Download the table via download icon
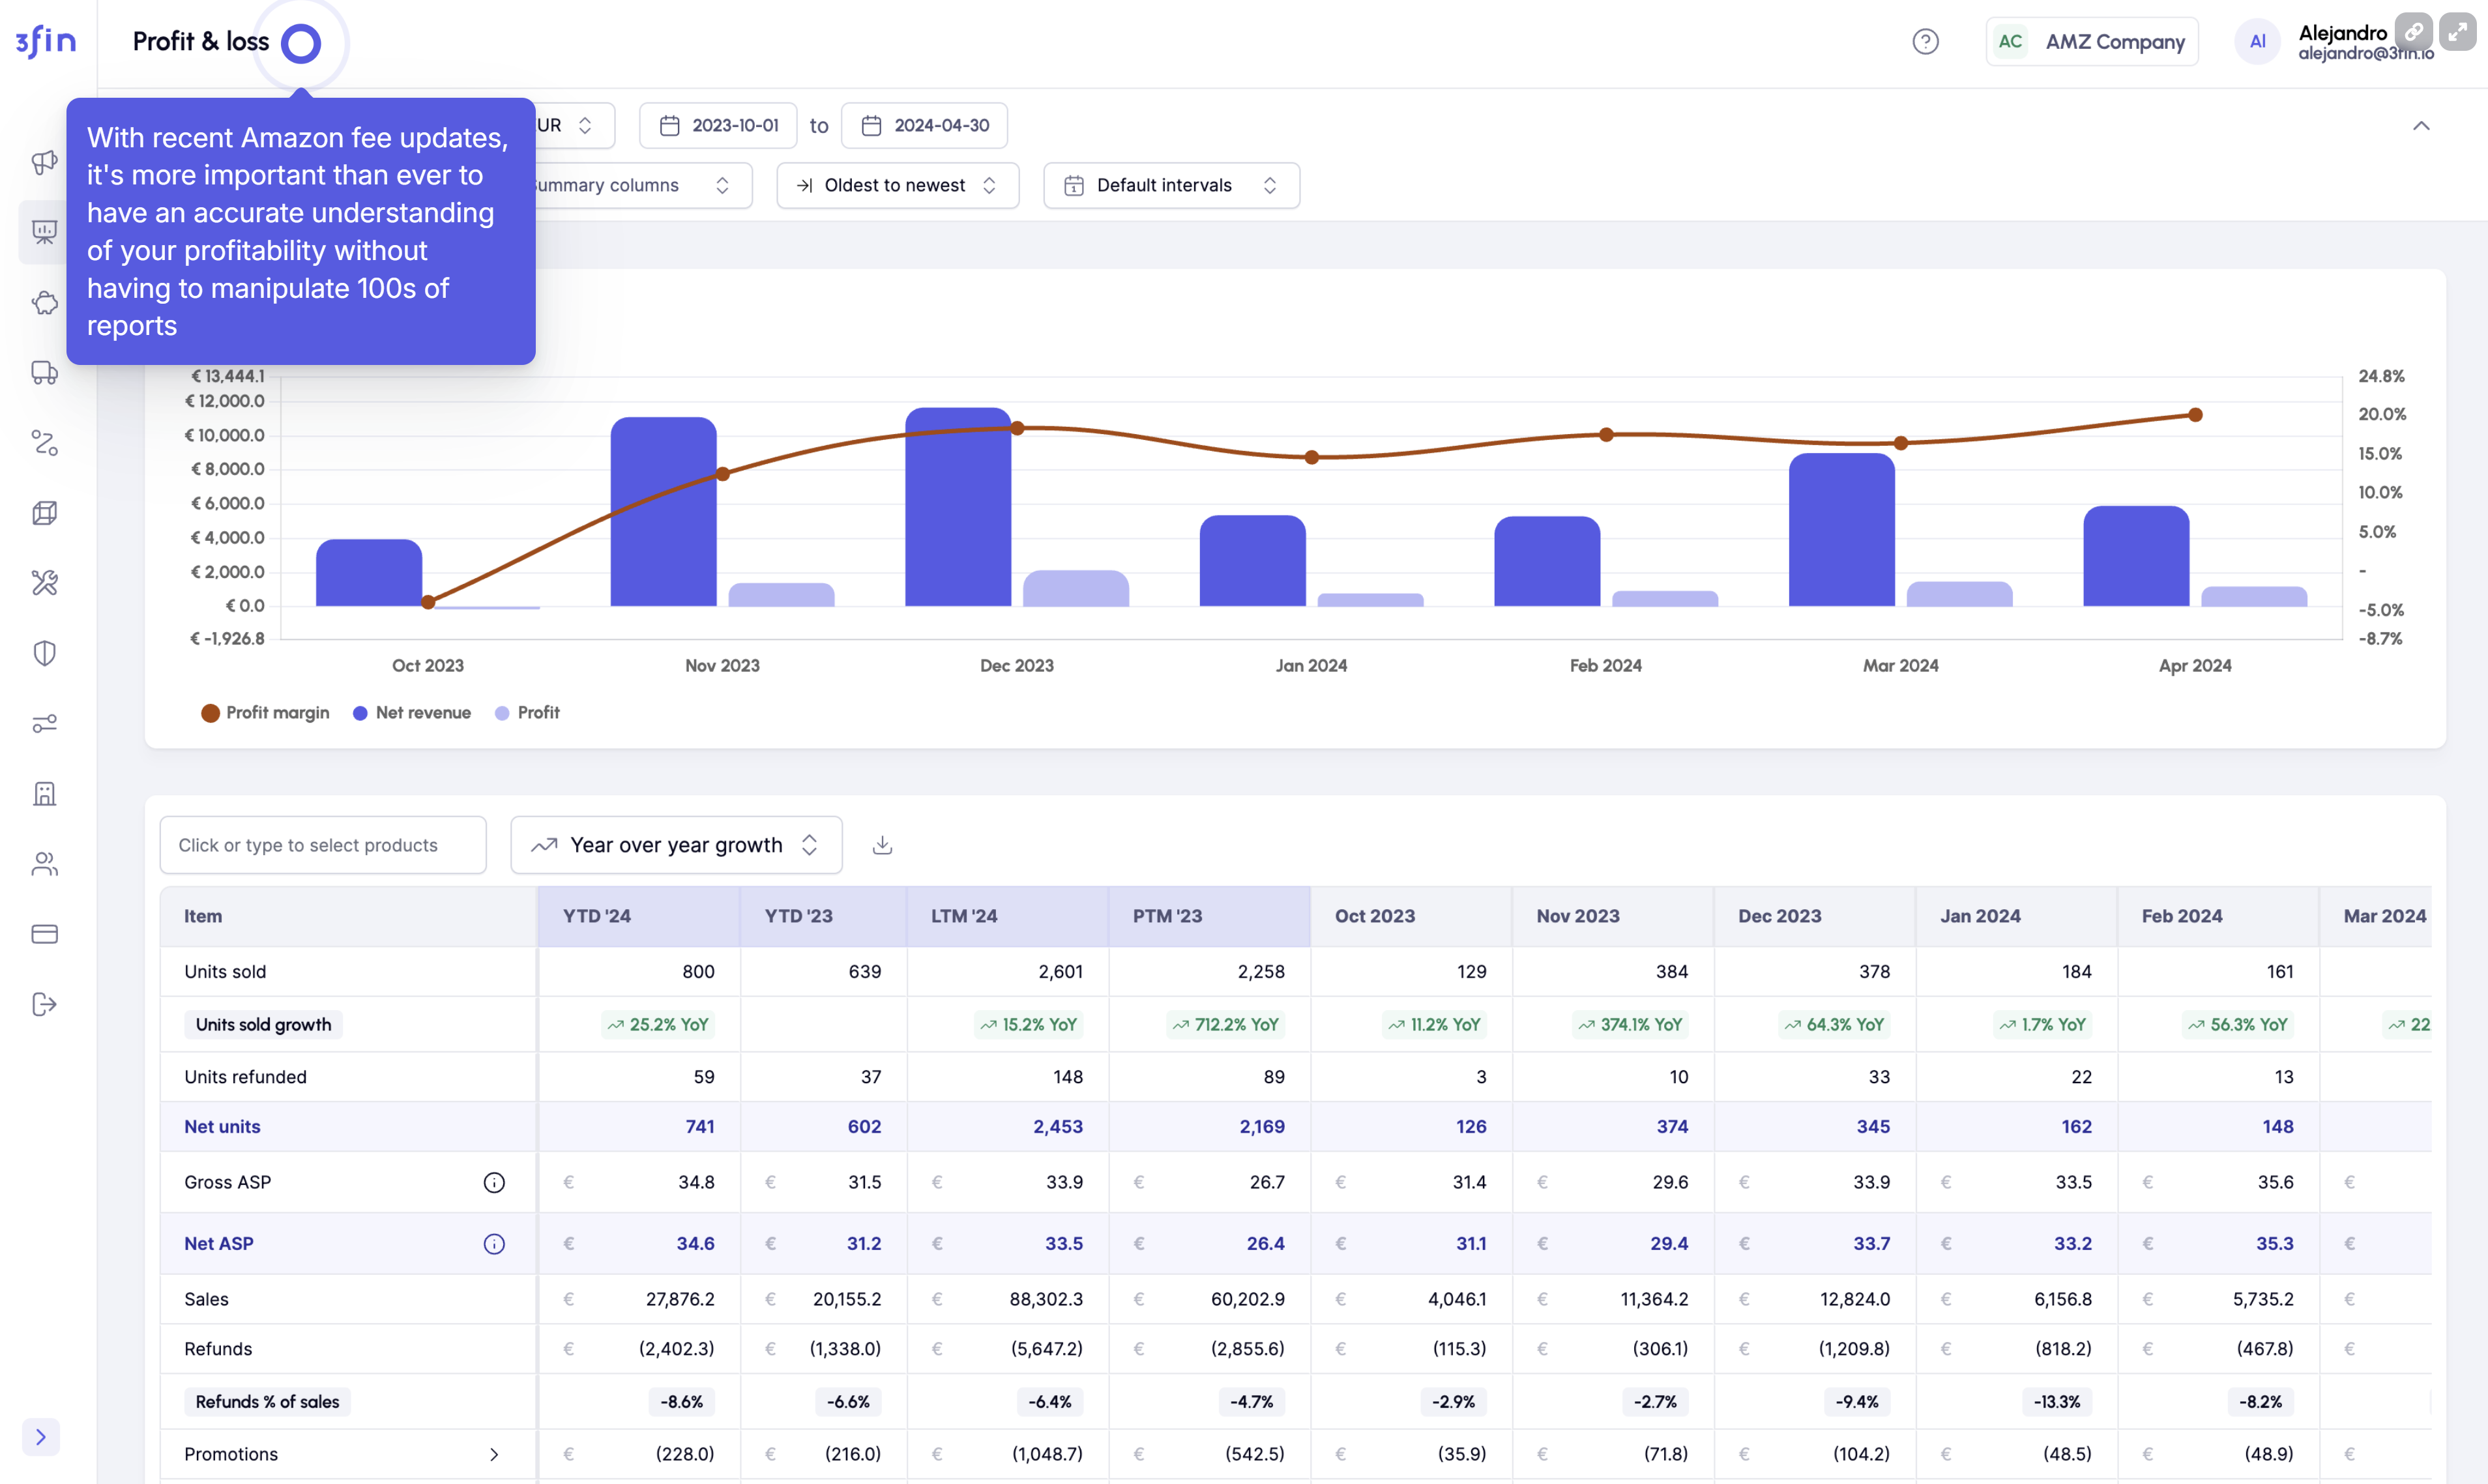Image resolution: width=2488 pixels, height=1484 pixels. [882, 845]
